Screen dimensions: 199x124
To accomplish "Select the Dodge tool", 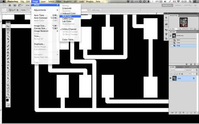I will pos(8,68).
